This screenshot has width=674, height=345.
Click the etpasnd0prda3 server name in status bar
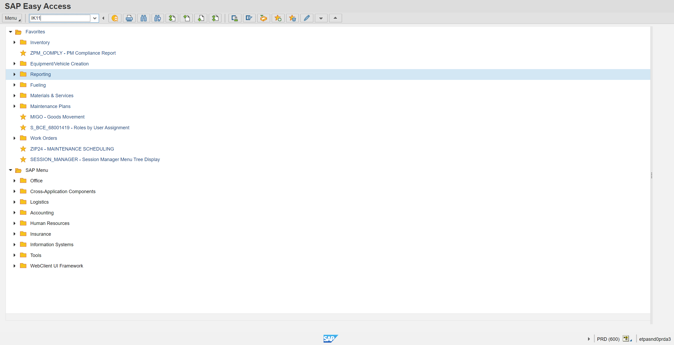[x=655, y=339]
